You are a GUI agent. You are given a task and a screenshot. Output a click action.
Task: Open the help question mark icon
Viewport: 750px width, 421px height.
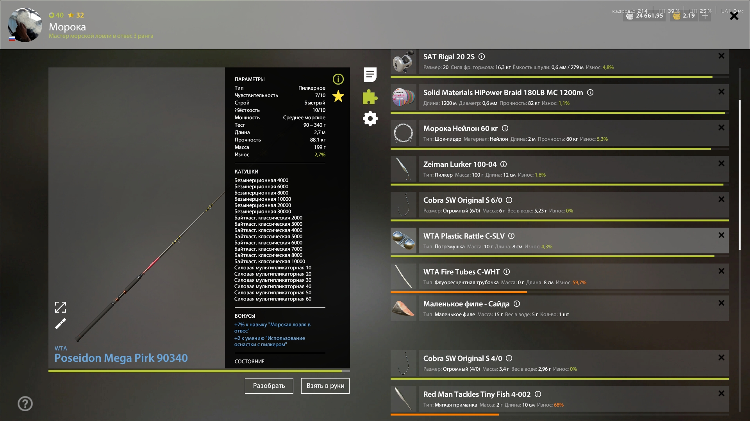click(25, 403)
